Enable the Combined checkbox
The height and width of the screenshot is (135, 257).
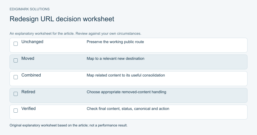coord(16,77)
